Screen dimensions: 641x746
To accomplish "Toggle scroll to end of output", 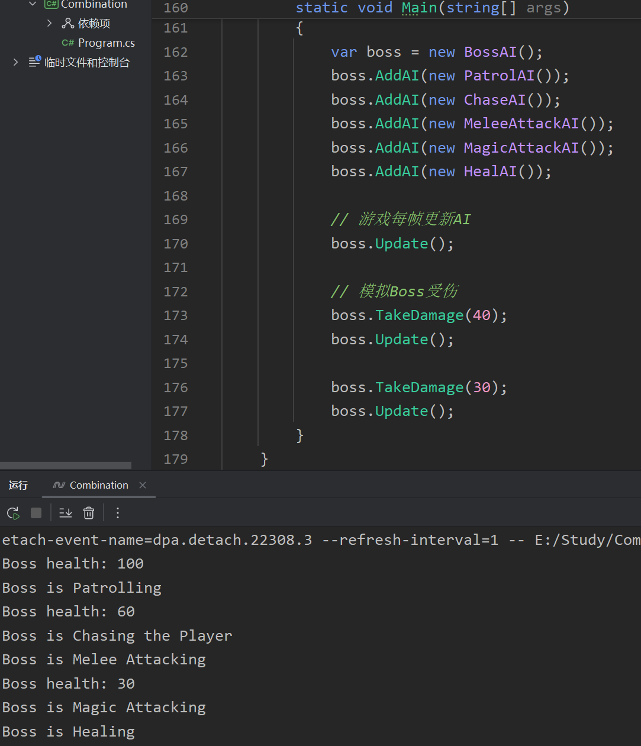I will (x=66, y=513).
